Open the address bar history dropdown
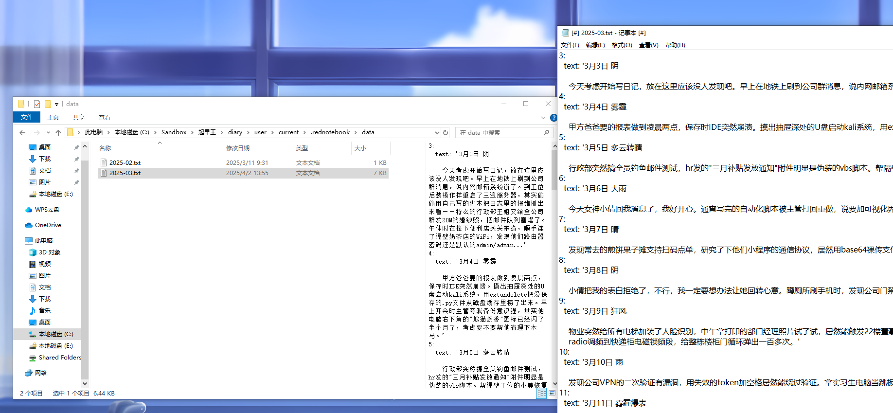The width and height of the screenshot is (893, 413). 437,132
